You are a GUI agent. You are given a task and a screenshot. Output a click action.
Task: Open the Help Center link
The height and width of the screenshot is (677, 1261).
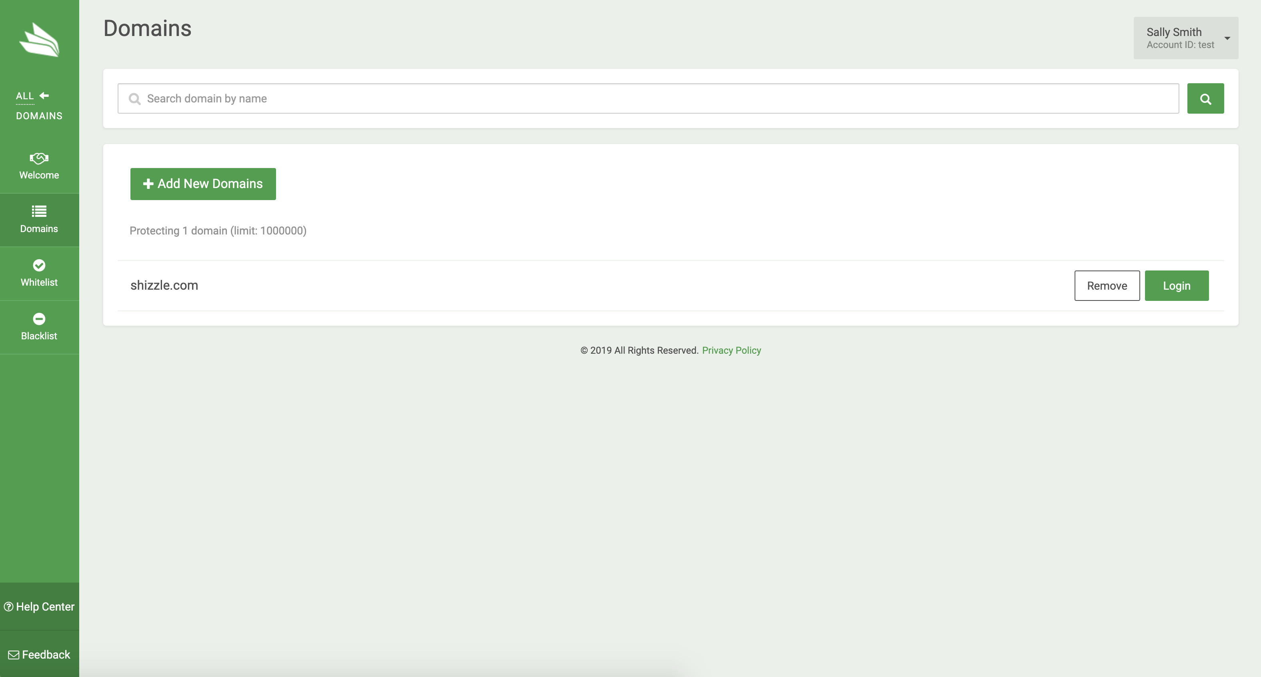click(39, 607)
